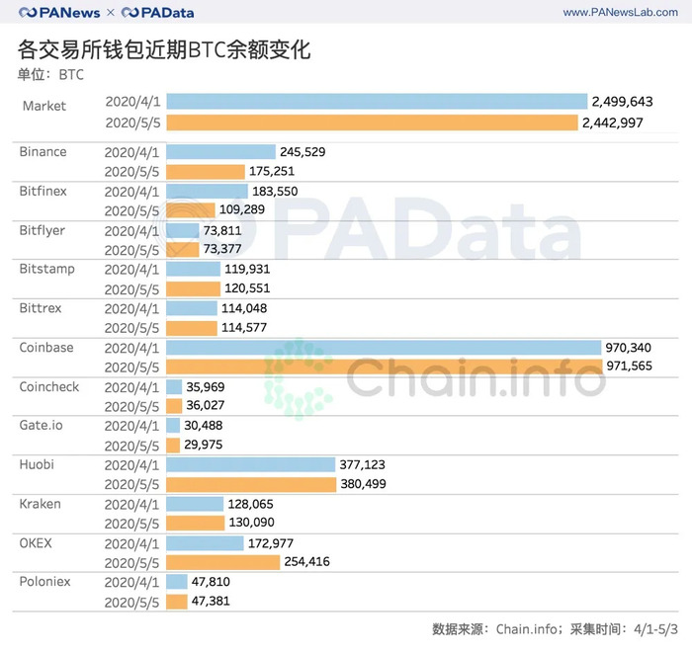Viewport: 692px width, 653px height.
Task: Click the Bitstamp 2020/4/1 blue bar
Action: click(x=193, y=269)
